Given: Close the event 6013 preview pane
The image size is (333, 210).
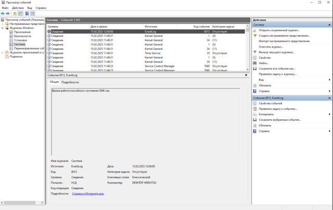Looking at the screenshot, I should coord(246,75).
